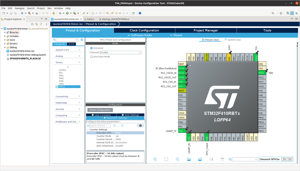Rotate the chip clockwise icon
This screenshot has width=300, height=171.
point(189,159)
